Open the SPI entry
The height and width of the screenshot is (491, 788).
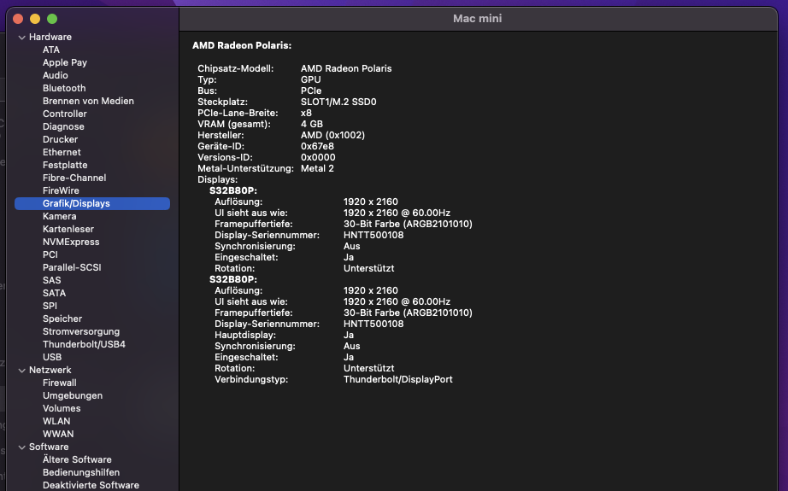click(50, 306)
